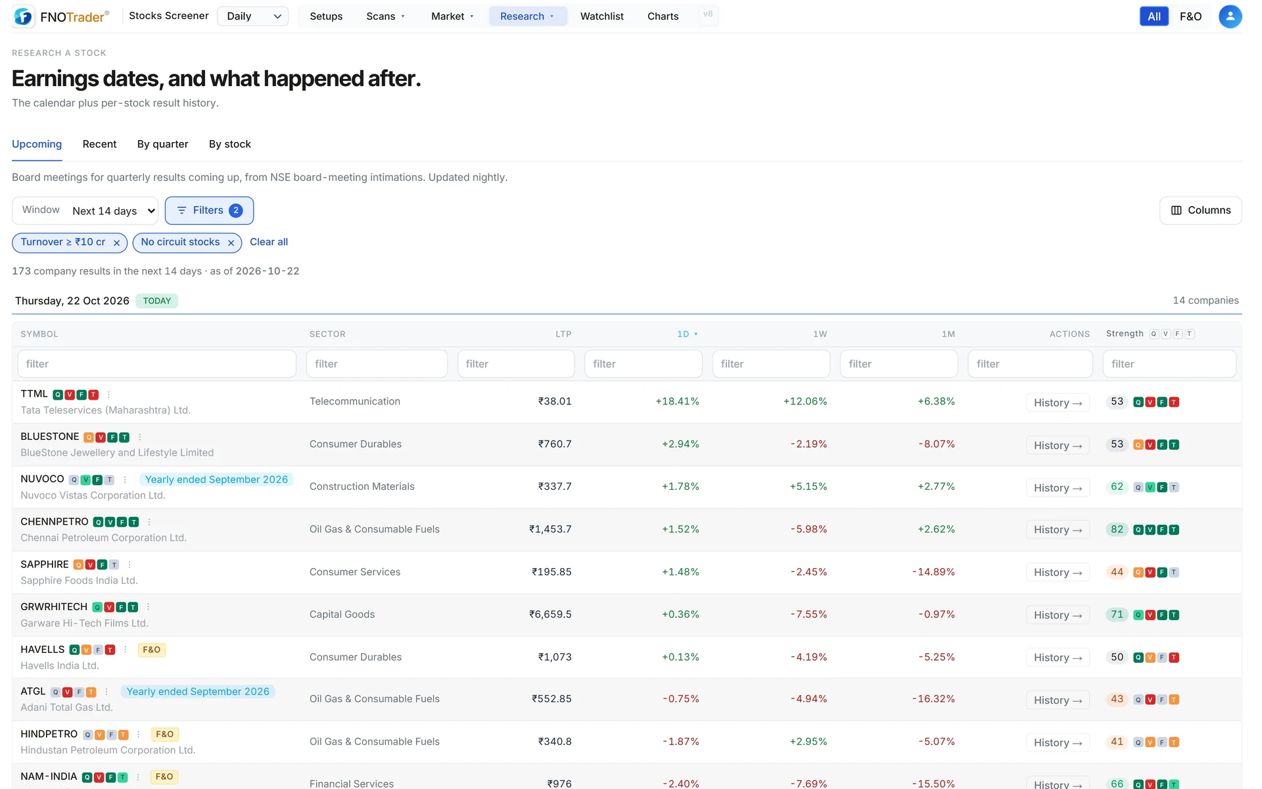Click the F icon in Strength header
1262x789 pixels.
click(x=1177, y=334)
